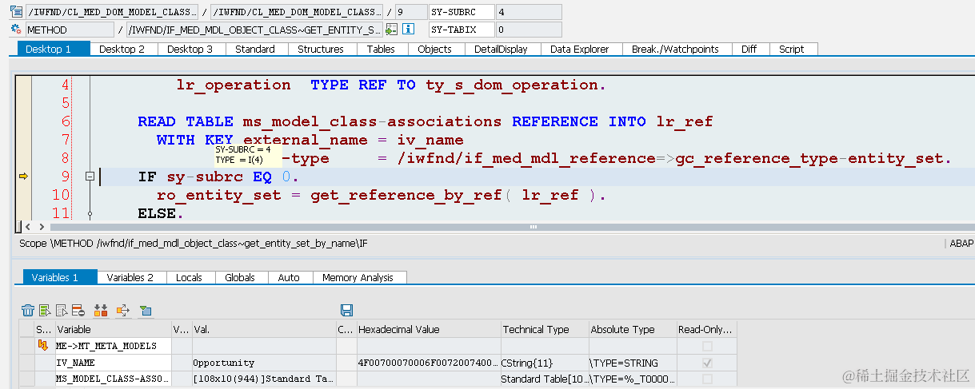The width and height of the screenshot is (975, 389).
Task: Click the orange change icon in ME->MT_META_MODELS row
Action: 43,346
